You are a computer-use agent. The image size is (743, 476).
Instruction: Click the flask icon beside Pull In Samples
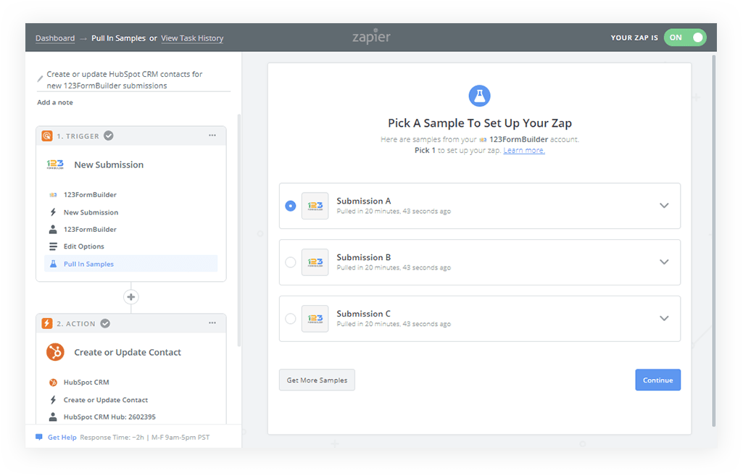point(53,264)
